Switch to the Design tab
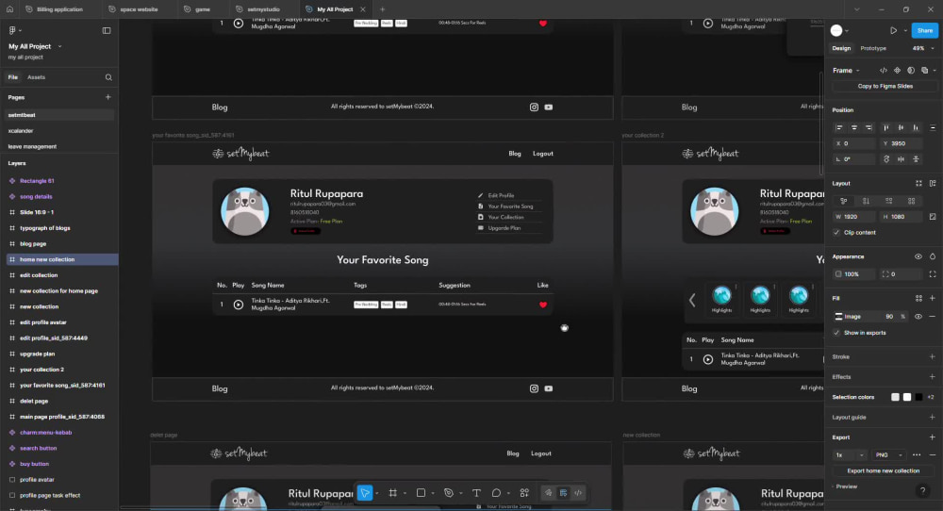 point(841,48)
